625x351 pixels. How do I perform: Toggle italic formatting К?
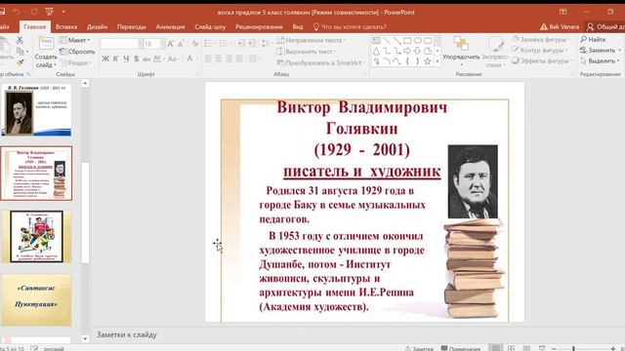point(115,58)
